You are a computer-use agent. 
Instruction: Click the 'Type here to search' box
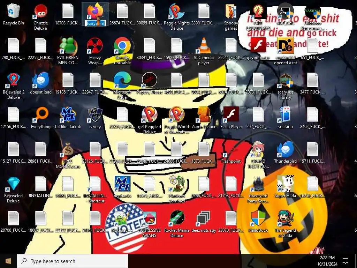(73, 261)
